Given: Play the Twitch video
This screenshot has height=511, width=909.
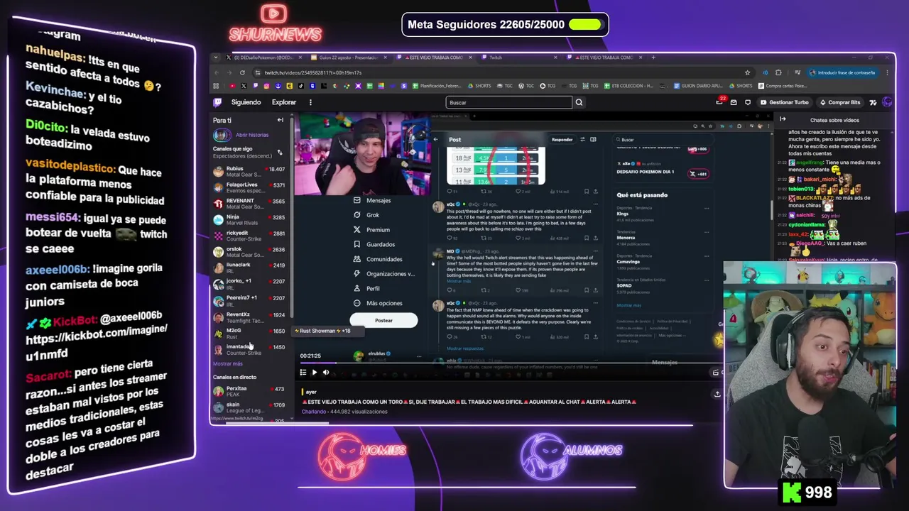Looking at the screenshot, I should (x=315, y=372).
